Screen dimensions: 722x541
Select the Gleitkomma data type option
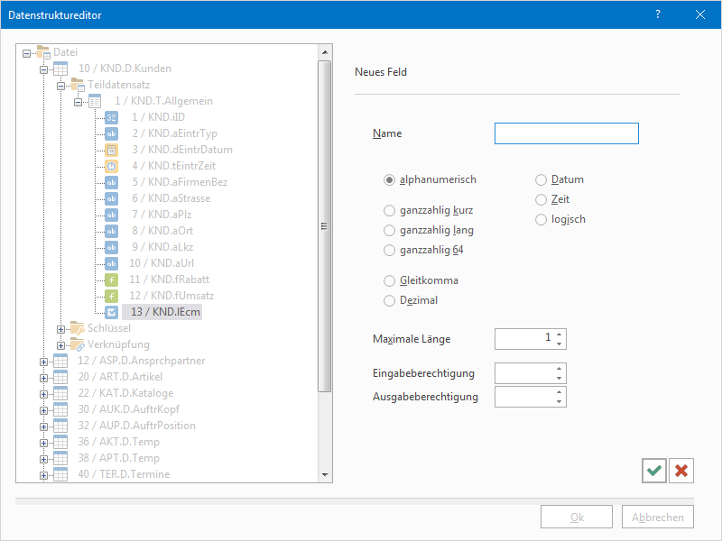(x=390, y=280)
